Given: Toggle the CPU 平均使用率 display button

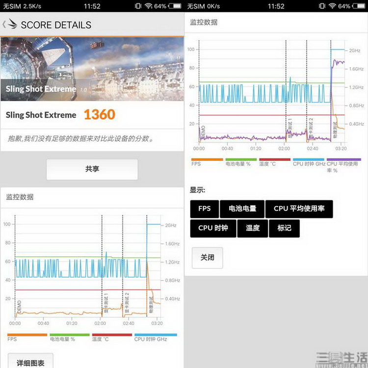Looking at the screenshot, I should coord(299,209).
